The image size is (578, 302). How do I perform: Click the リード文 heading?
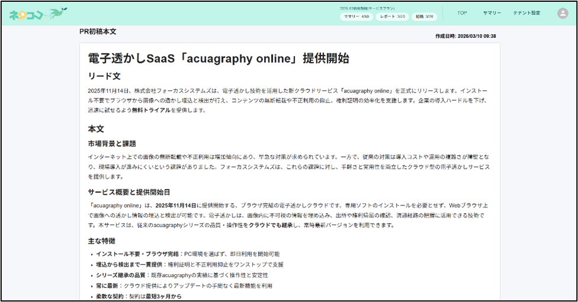click(104, 76)
